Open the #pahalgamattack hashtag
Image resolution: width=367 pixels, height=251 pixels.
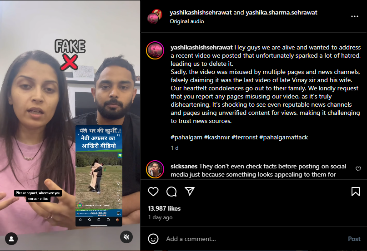(x=284, y=137)
